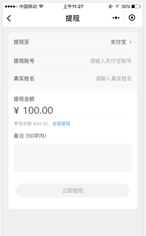Focus the 备注 remarks text area
Image resolution: width=146 pixels, height=236 pixels.
73,158
